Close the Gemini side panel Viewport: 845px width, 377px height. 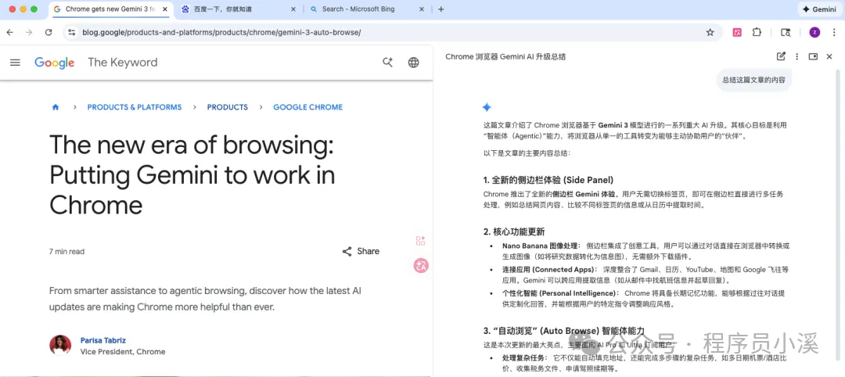tap(829, 56)
